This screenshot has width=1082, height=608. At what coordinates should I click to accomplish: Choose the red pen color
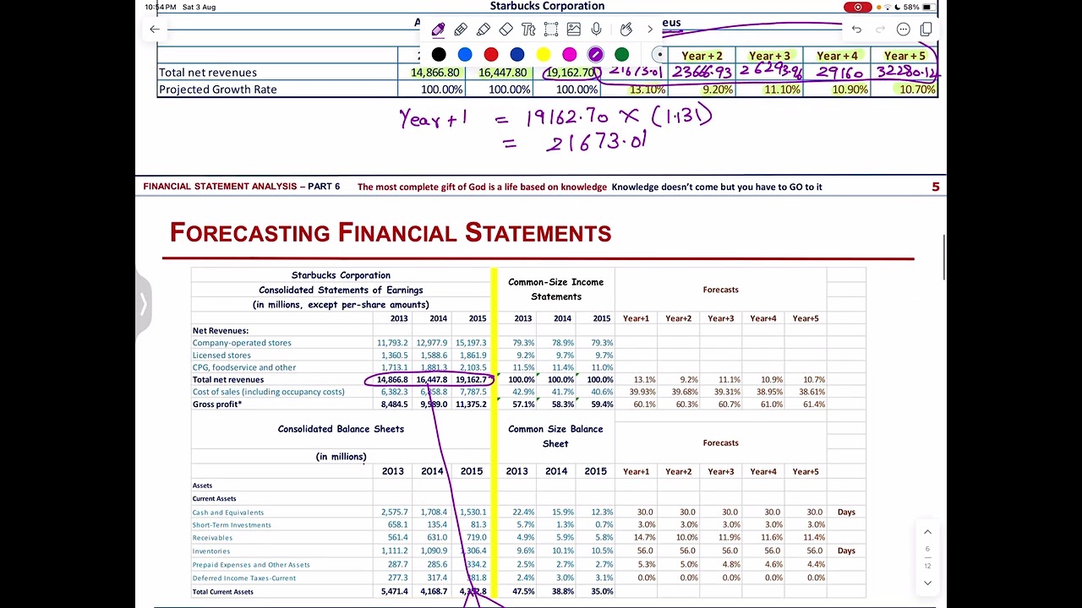tap(491, 55)
